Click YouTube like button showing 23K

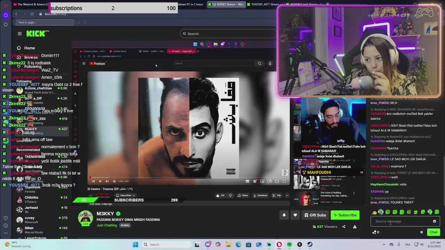tap(220, 195)
